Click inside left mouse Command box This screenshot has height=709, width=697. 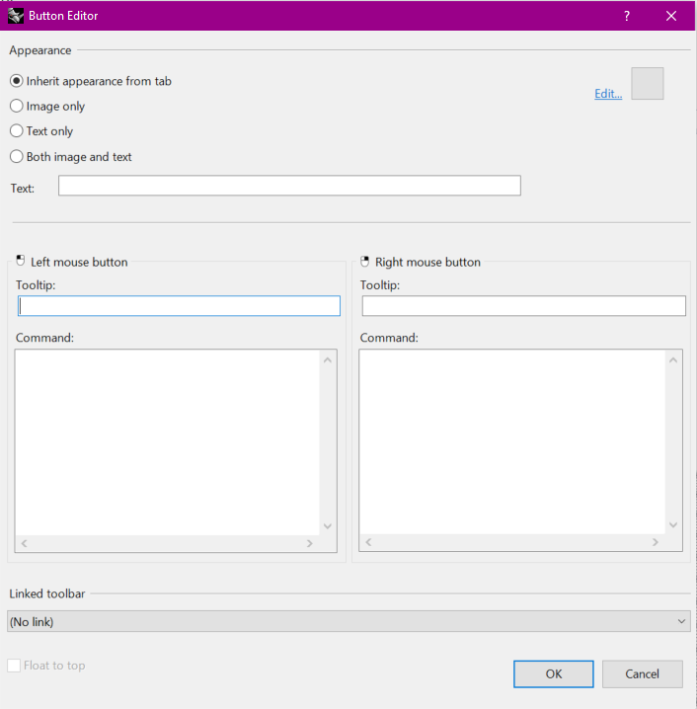point(168,441)
